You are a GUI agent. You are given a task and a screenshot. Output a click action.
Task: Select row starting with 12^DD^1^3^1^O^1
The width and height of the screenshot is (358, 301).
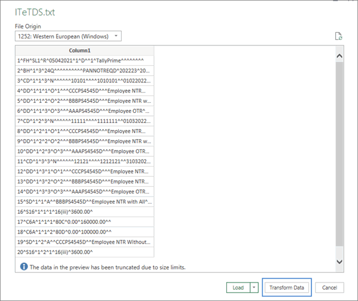point(85,171)
